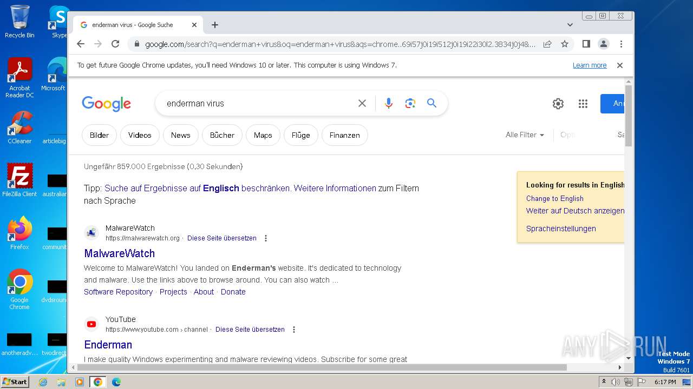This screenshot has height=389, width=693.
Task: Click the YouTube site favicon
Action: point(91,324)
